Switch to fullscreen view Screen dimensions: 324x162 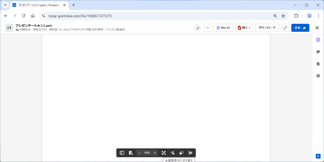(164, 153)
